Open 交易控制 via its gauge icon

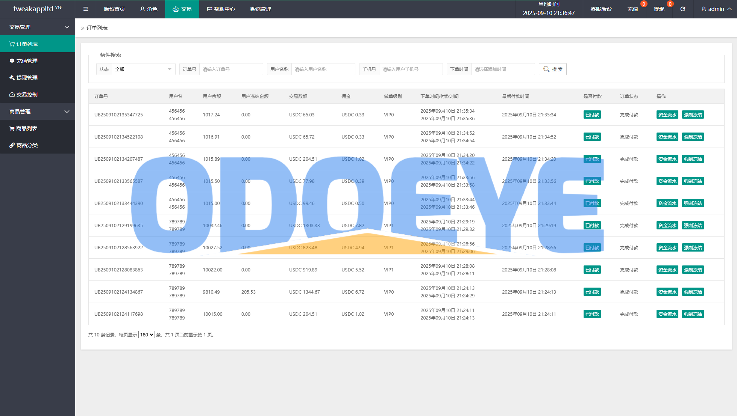pyautogui.click(x=12, y=95)
